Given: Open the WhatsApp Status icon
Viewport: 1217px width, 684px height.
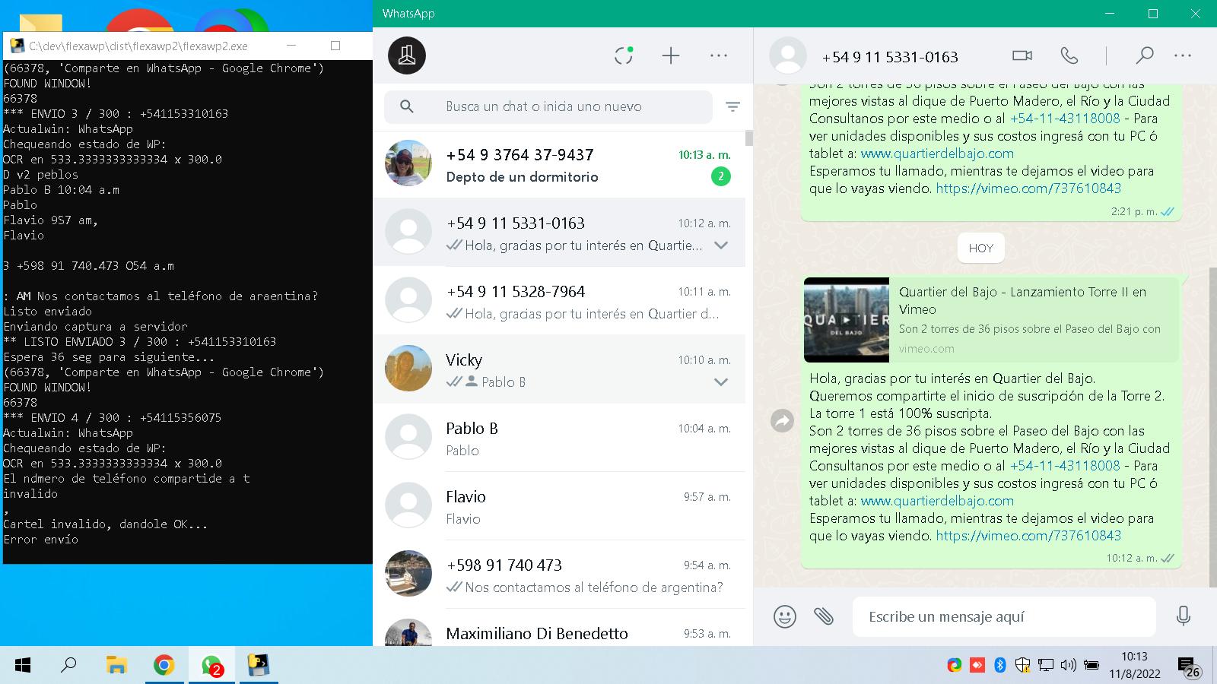Looking at the screenshot, I should click(x=624, y=55).
